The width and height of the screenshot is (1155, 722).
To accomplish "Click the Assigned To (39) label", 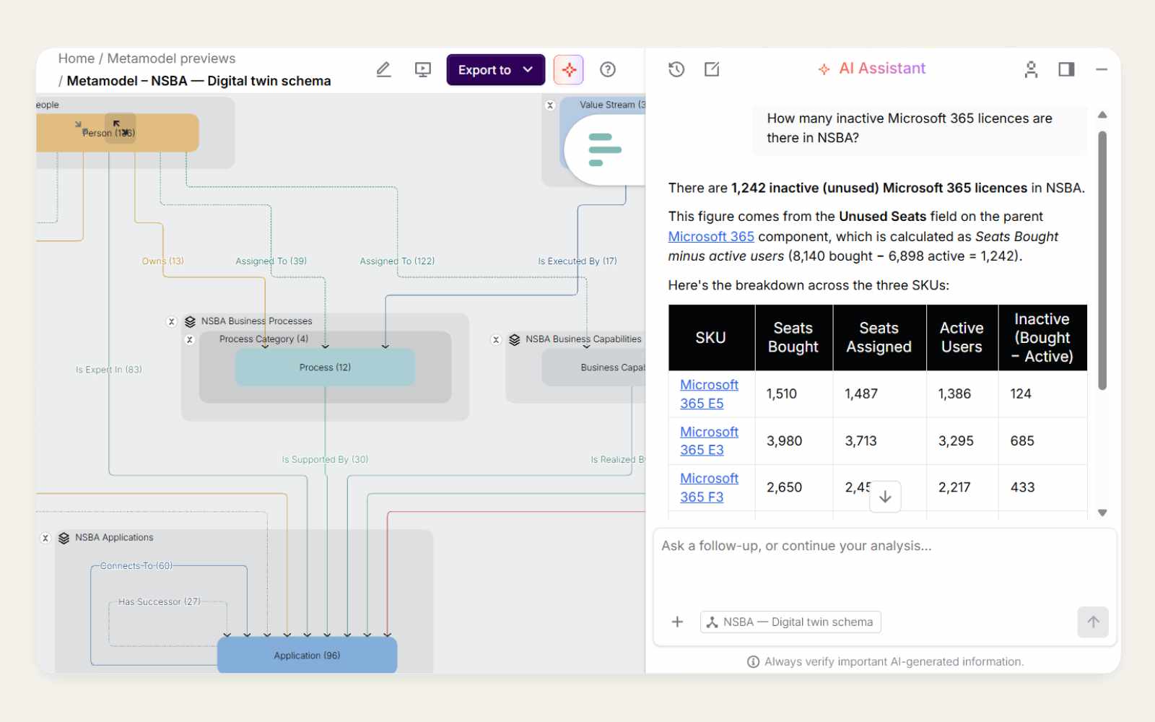I will pyautogui.click(x=271, y=261).
